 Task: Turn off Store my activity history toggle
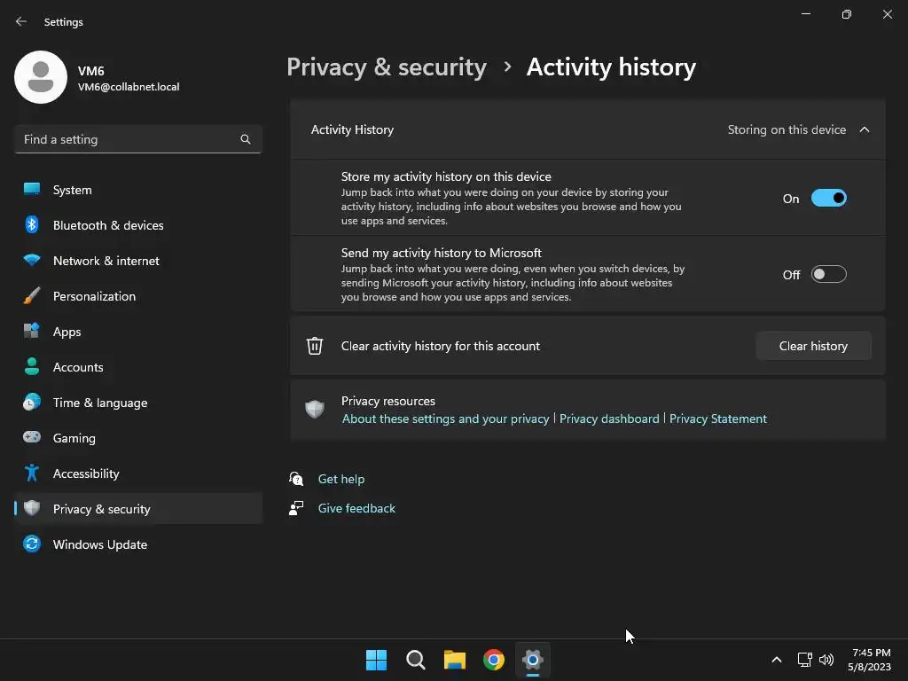(x=828, y=199)
